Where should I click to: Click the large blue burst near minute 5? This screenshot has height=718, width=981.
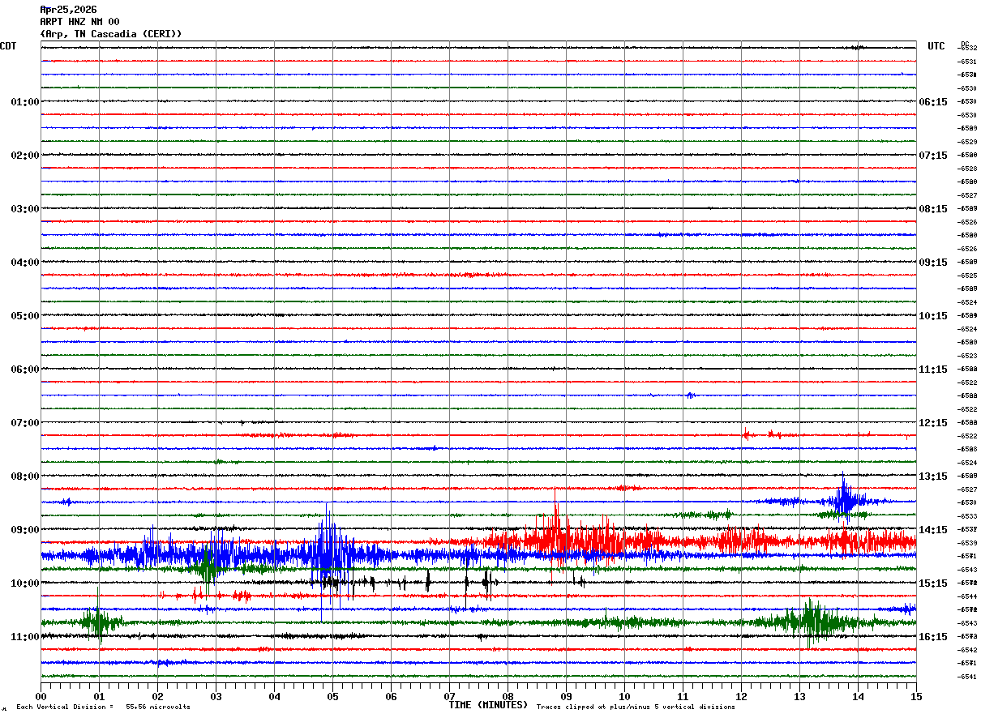(x=328, y=551)
